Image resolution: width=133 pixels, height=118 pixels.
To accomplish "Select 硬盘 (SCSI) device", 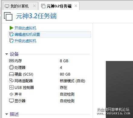I will (24, 74).
